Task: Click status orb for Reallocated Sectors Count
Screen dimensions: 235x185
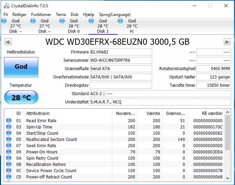Action: coord(9,139)
